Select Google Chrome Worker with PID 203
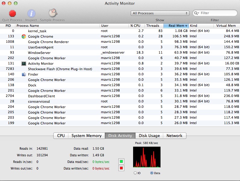240x181 pixels. coord(120,118)
